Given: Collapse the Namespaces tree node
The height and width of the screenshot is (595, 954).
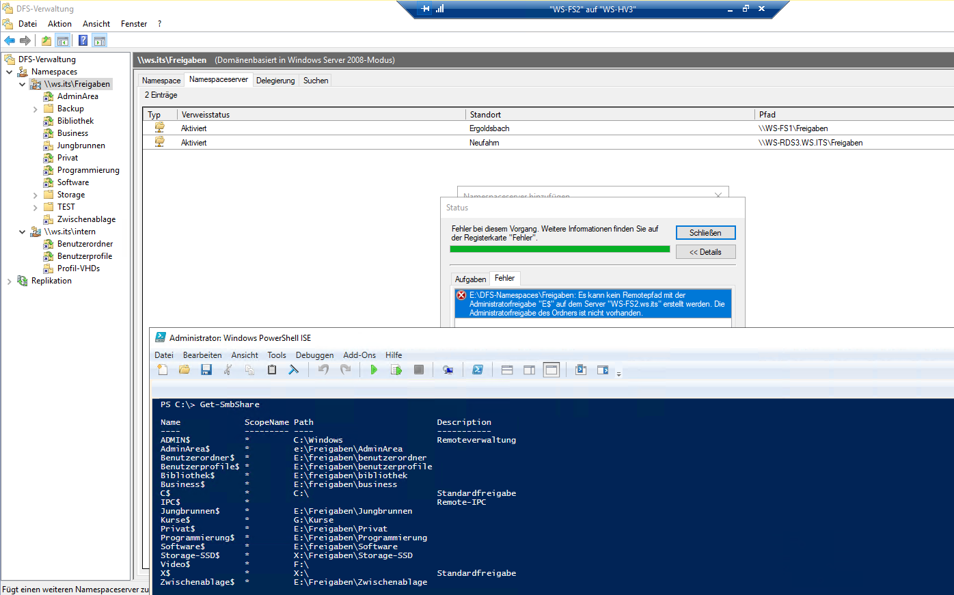Looking at the screenshot, I should click(x=10, y=72).
